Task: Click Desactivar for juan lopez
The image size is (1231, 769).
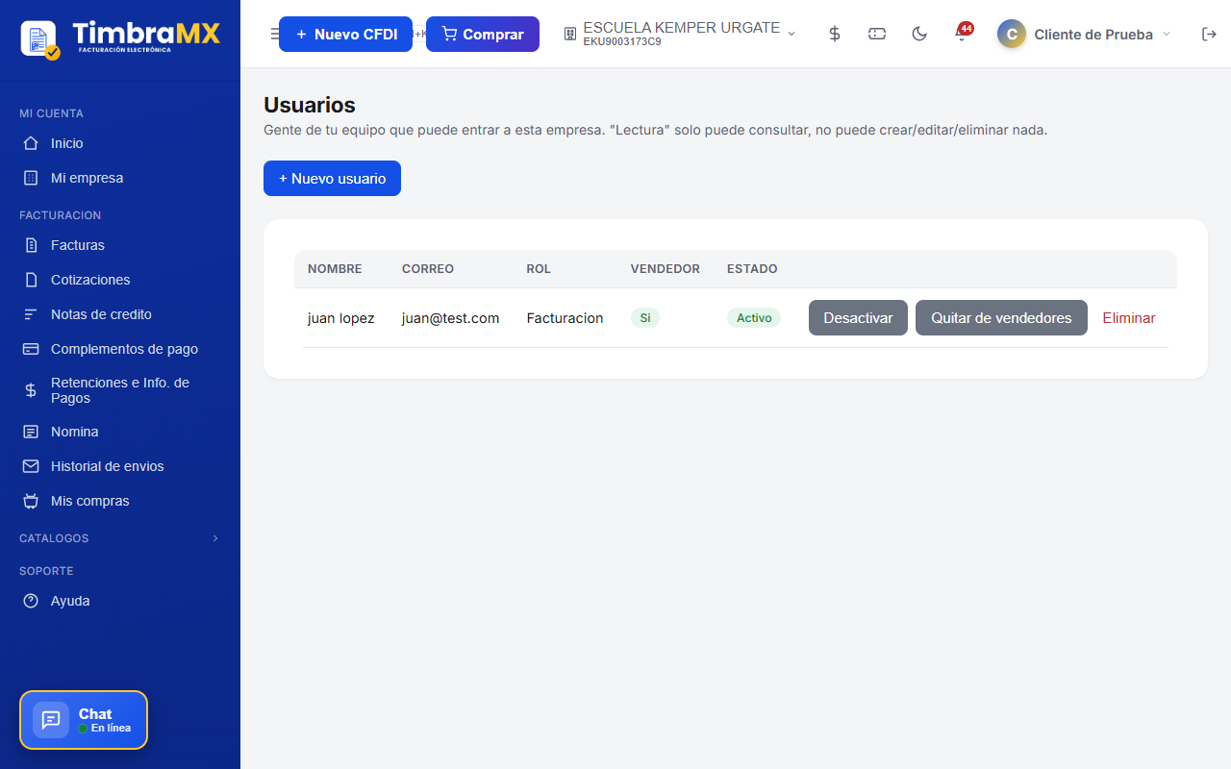Action: (x=858, y=318)
